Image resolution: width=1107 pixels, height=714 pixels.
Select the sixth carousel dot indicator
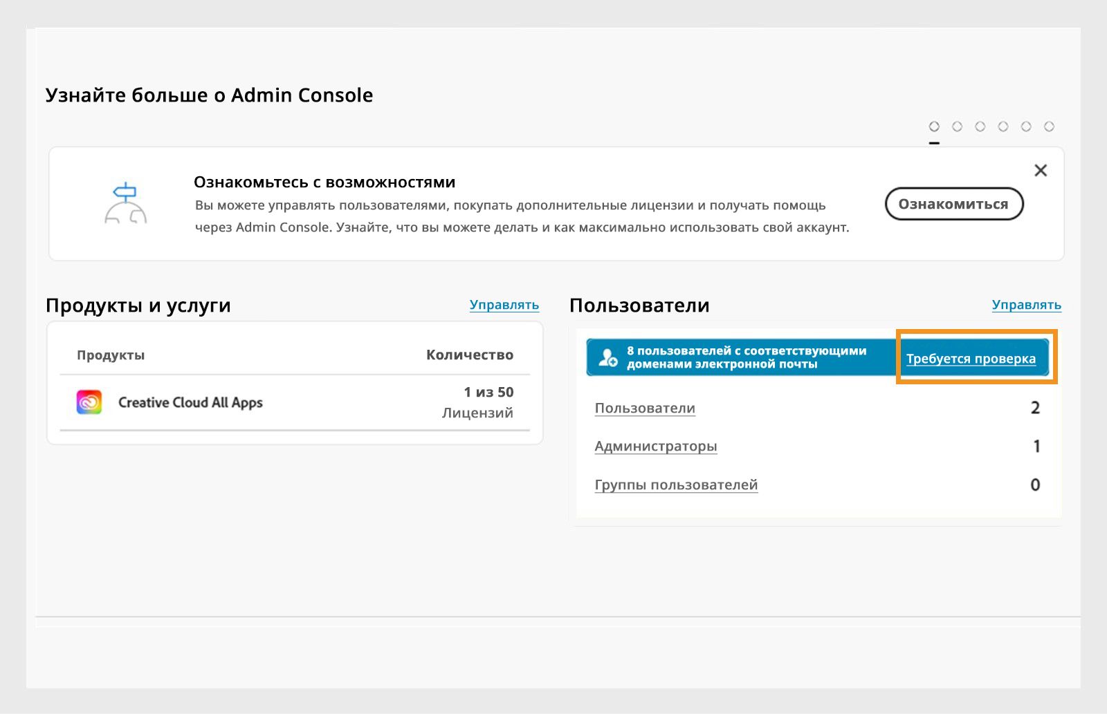click(1049, 126)
